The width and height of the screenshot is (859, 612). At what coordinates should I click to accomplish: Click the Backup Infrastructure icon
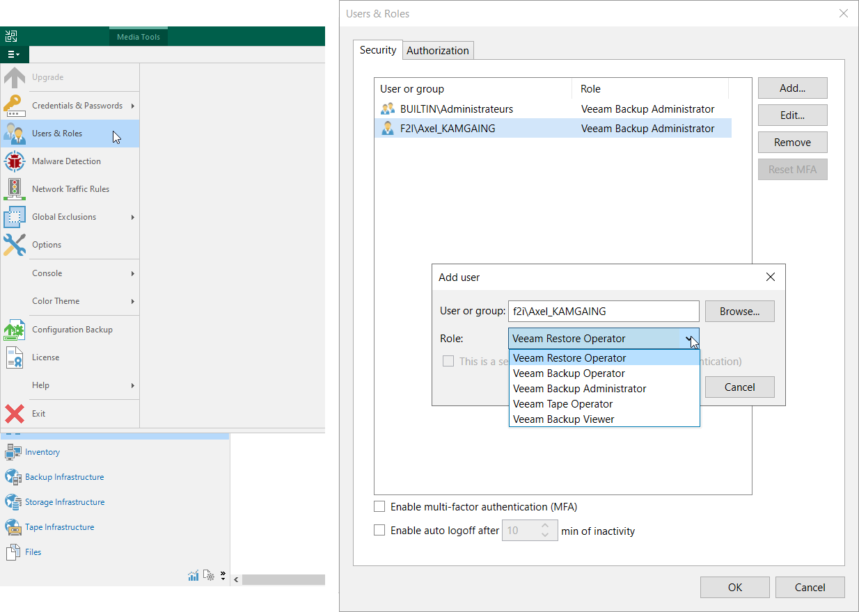[13, 477]
